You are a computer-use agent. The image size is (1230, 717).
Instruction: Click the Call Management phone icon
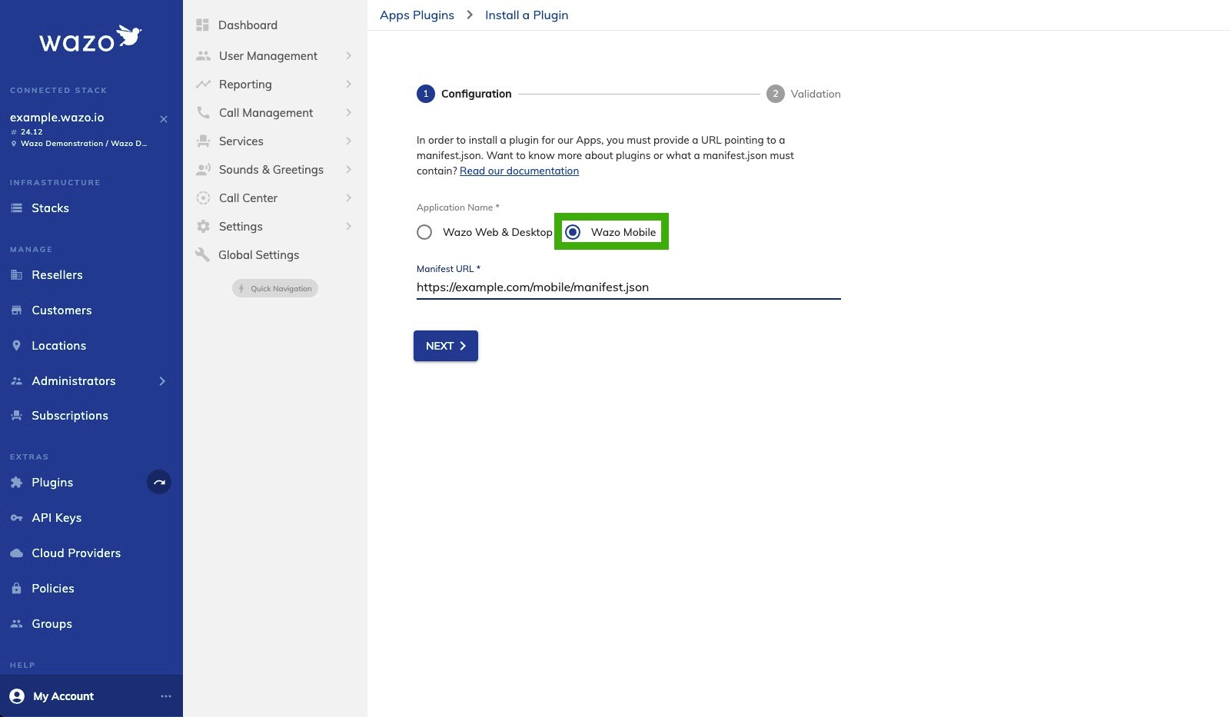pyautogui.click(x=203, y=113)
